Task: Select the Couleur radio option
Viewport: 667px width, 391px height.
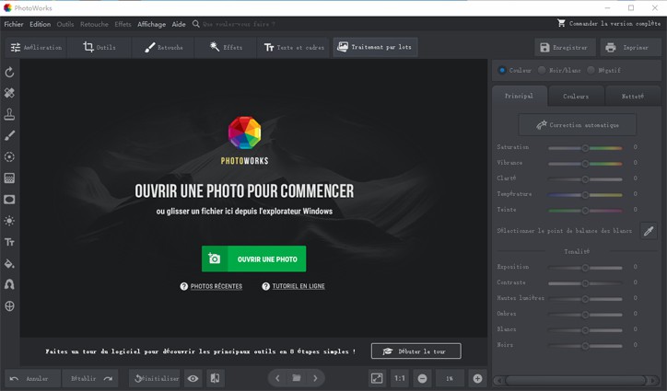Action: point(502,70)
